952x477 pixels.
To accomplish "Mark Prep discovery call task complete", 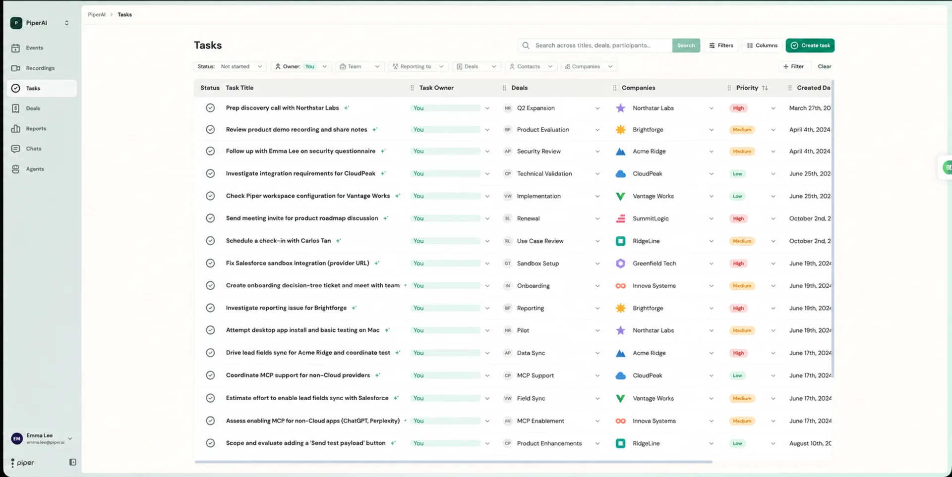I will (x=210, y=108).
